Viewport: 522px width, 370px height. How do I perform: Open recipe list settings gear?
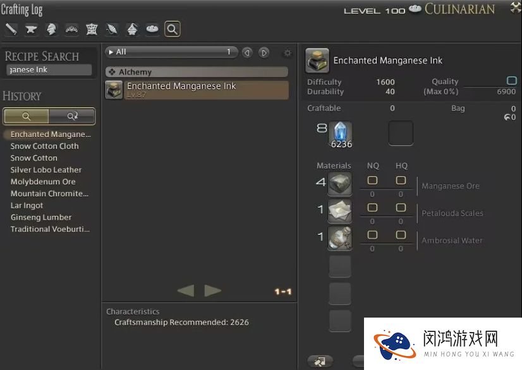tap(288, 52)
